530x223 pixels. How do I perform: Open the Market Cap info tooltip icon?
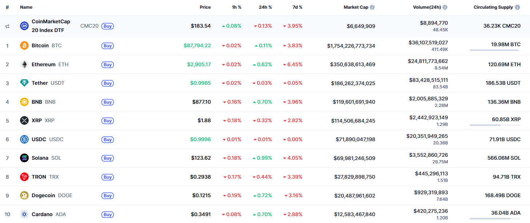point(373,7)
